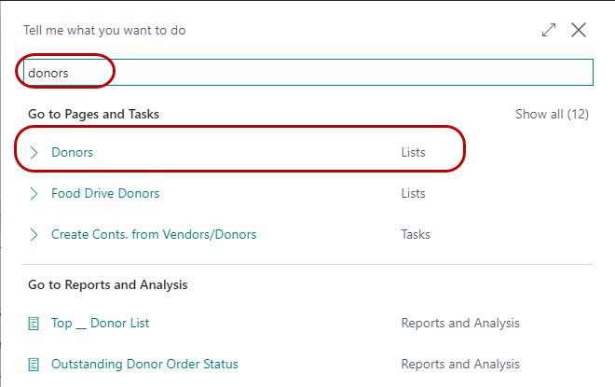Expand the search dialog to full size

click(x=549, y=30)
